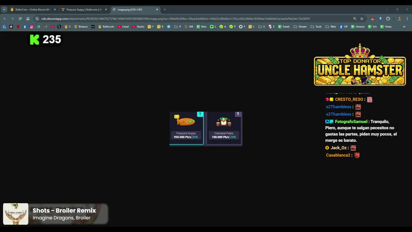Click the Treasure Guppy miner card
412x232 pixels.
pos(186,128)
